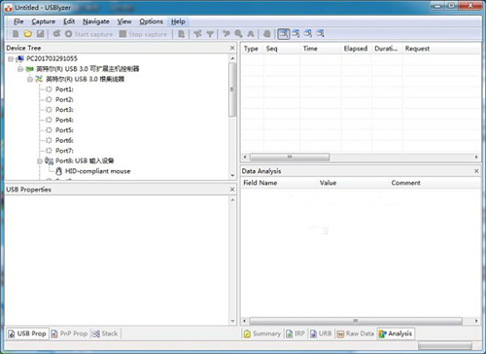Collapse the USB 3.0 root hub node
The height and width of the screenshot is (354, 486).
[x=30, y=79]
